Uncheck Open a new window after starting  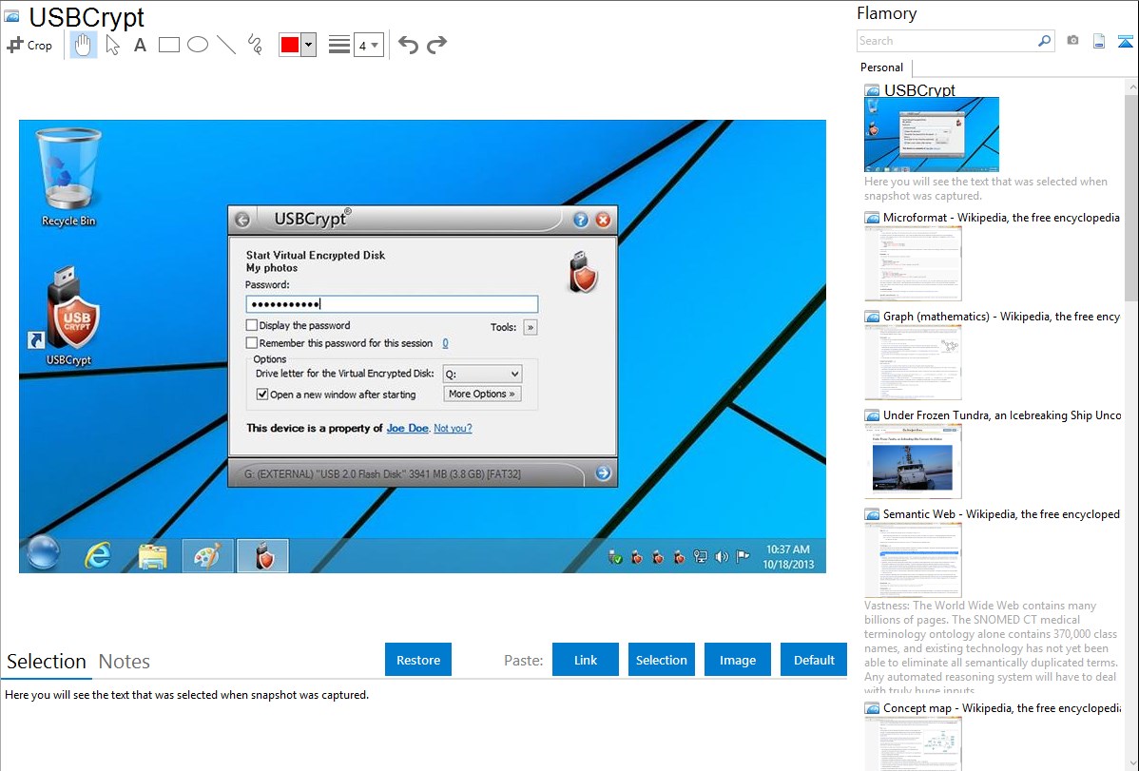click(x=262, y=394)
